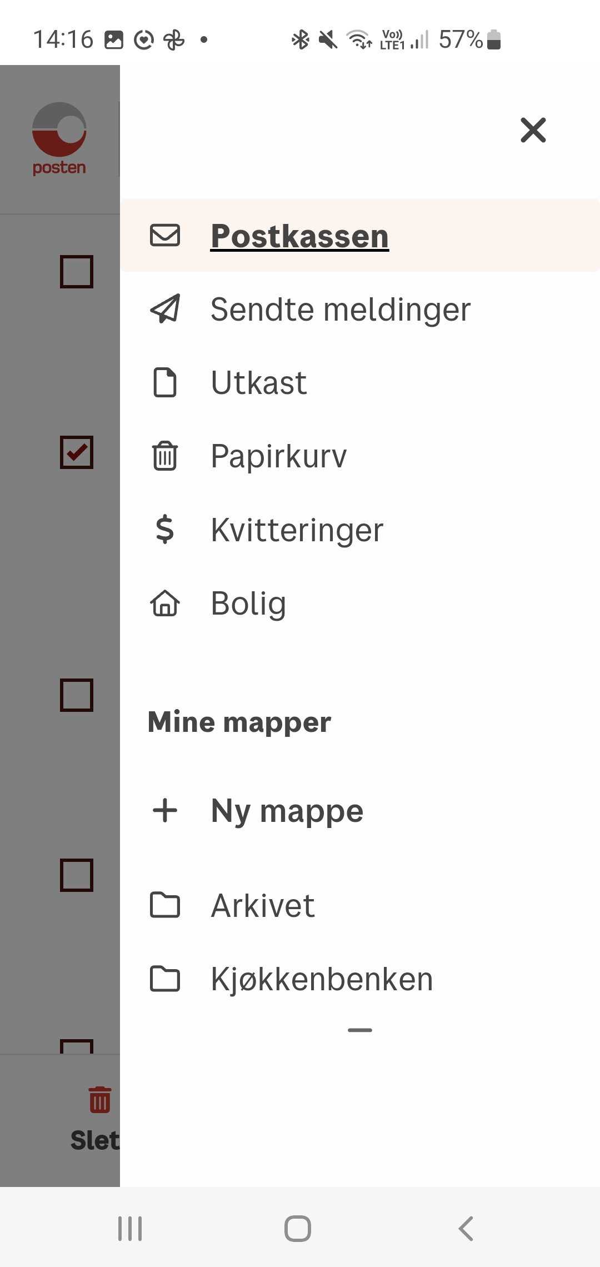
Task: Collapse the drawer using the drag handle
Action: coord(359,1030)
